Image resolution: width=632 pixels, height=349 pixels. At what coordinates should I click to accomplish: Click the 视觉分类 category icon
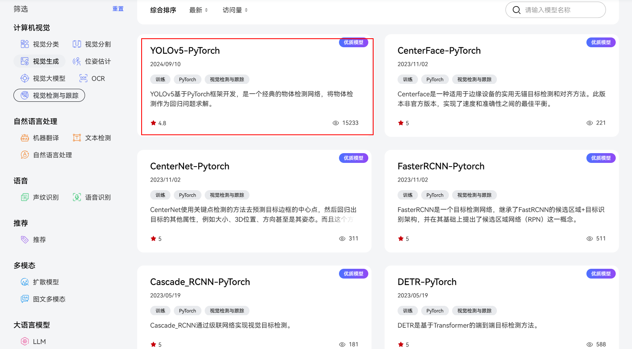pos(25,44)
